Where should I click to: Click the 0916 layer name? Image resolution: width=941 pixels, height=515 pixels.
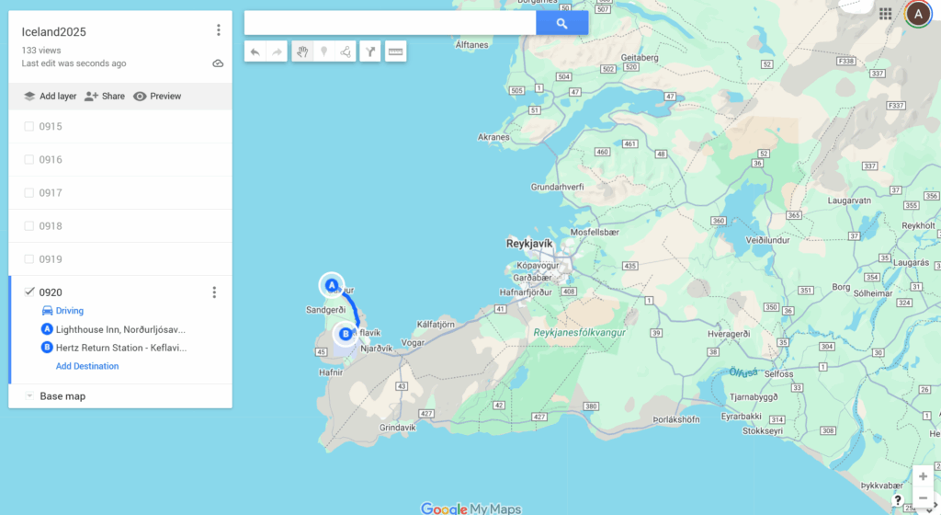tap(51, 160)
